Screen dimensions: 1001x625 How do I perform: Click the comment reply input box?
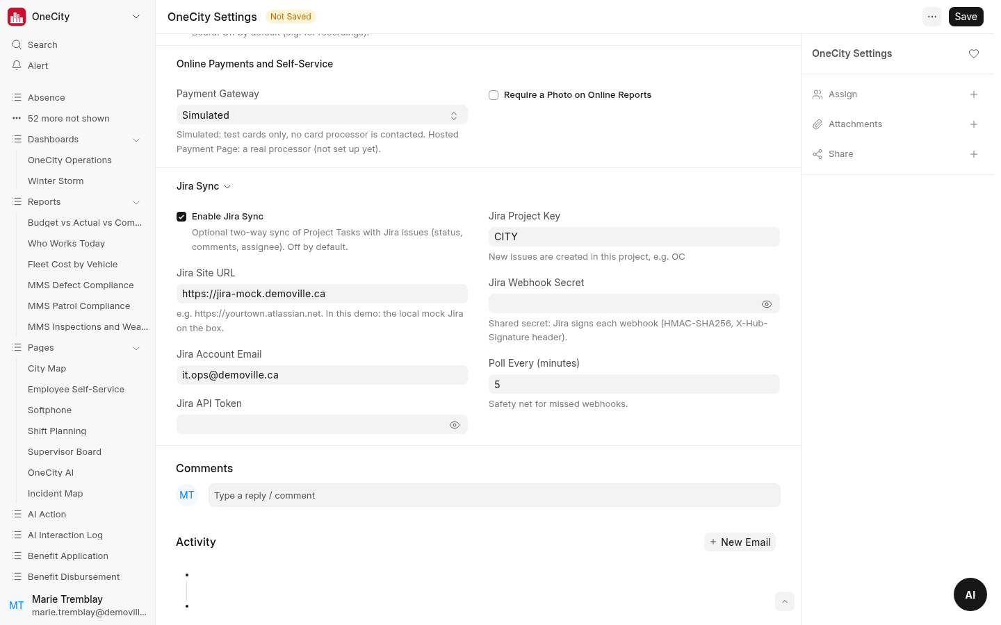click(x=494, y=495)
